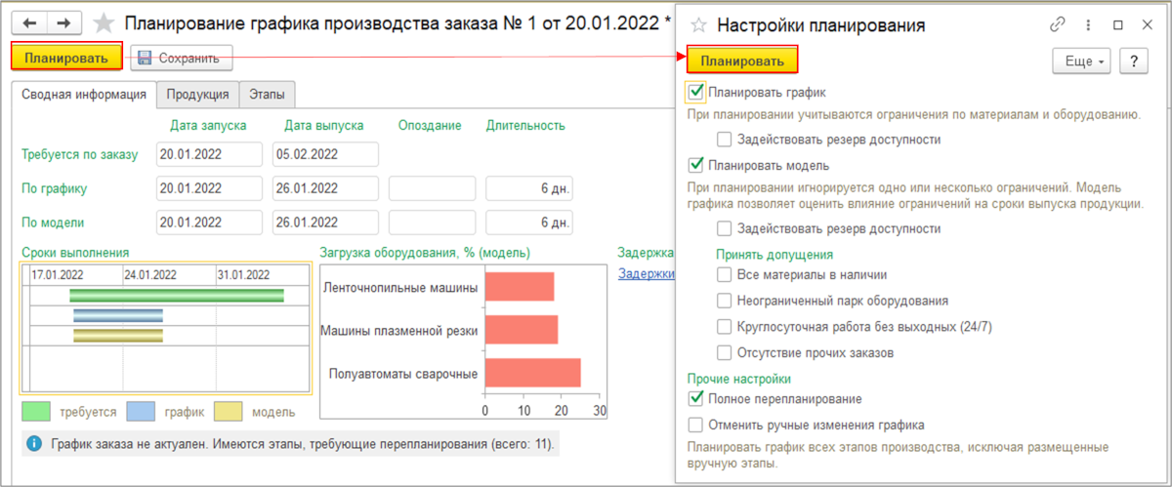The height and width of the screenshot is (487, 1172).
Task: Click the По графику Дата выпуска field
Action: click(325, 188)
